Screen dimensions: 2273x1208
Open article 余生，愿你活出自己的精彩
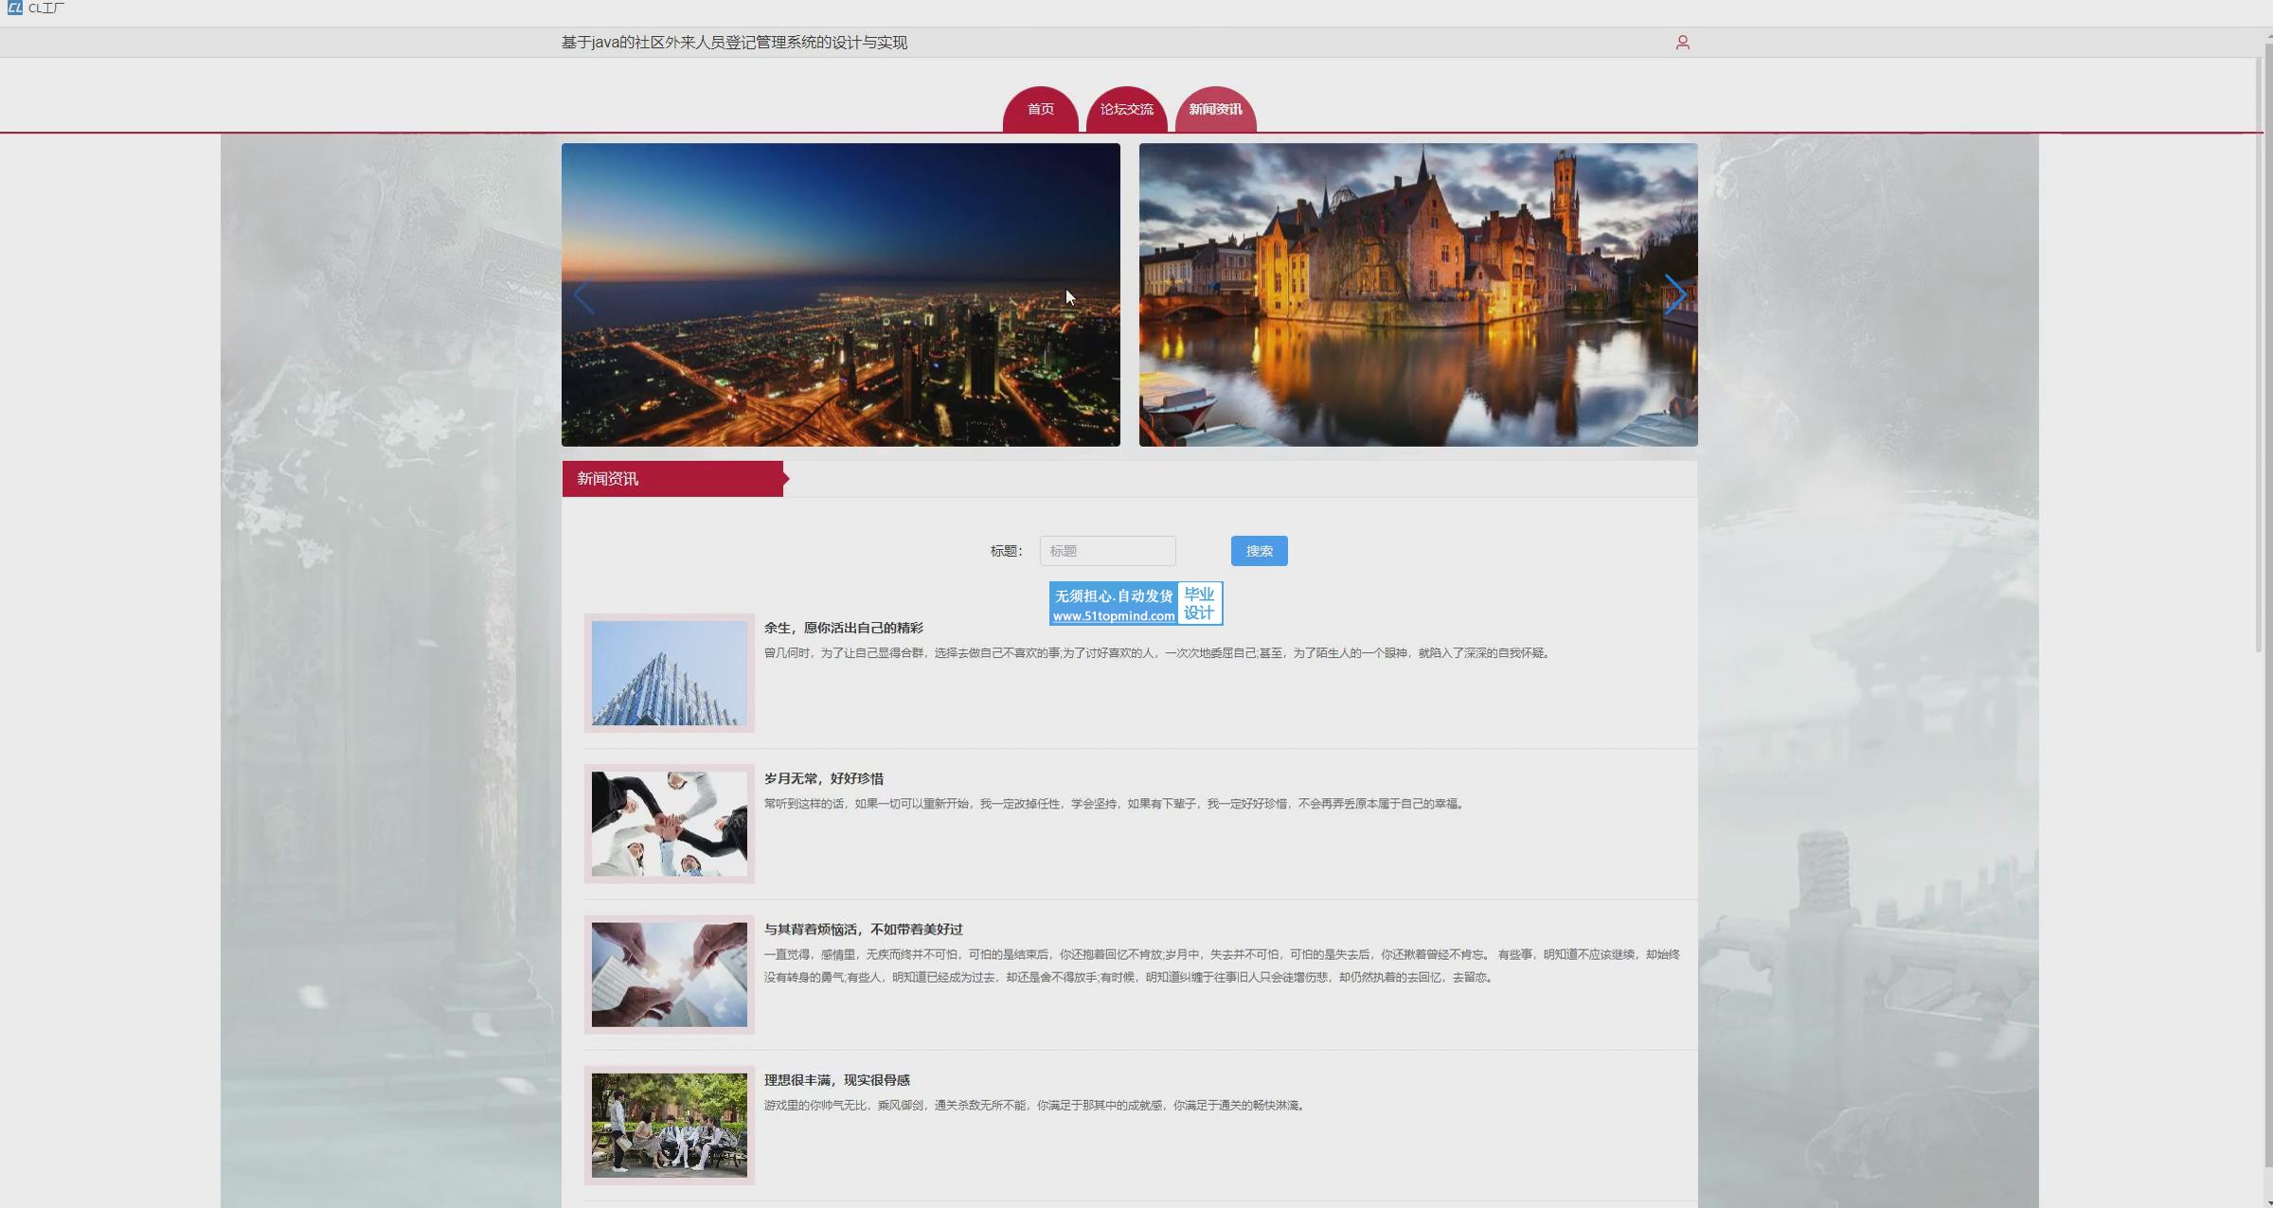click(843, 628)
